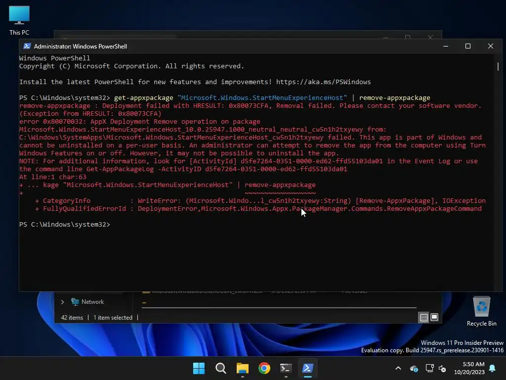
Task: Minimize the PowerShell window
Action: tap(446, 46)
